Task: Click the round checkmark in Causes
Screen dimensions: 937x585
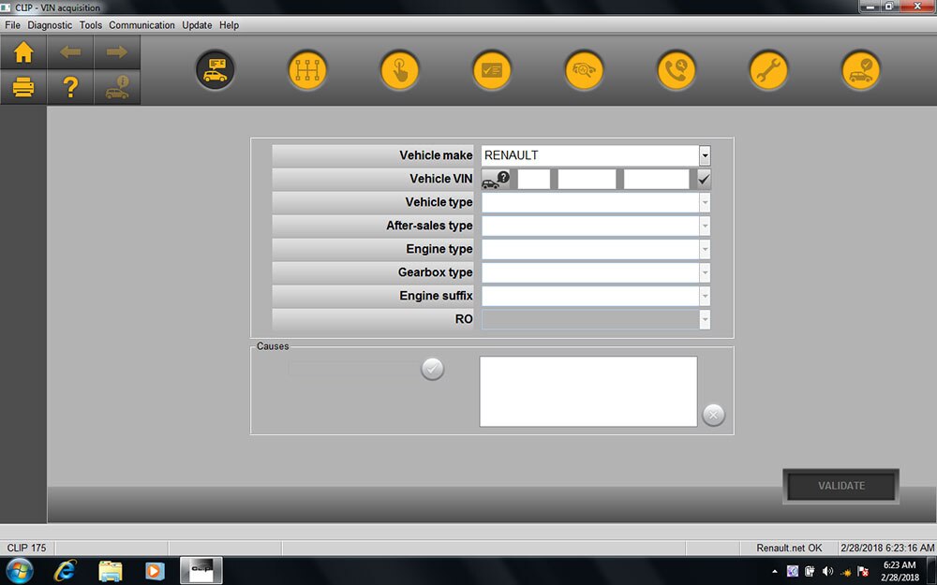Action: [x=432, y=369]
